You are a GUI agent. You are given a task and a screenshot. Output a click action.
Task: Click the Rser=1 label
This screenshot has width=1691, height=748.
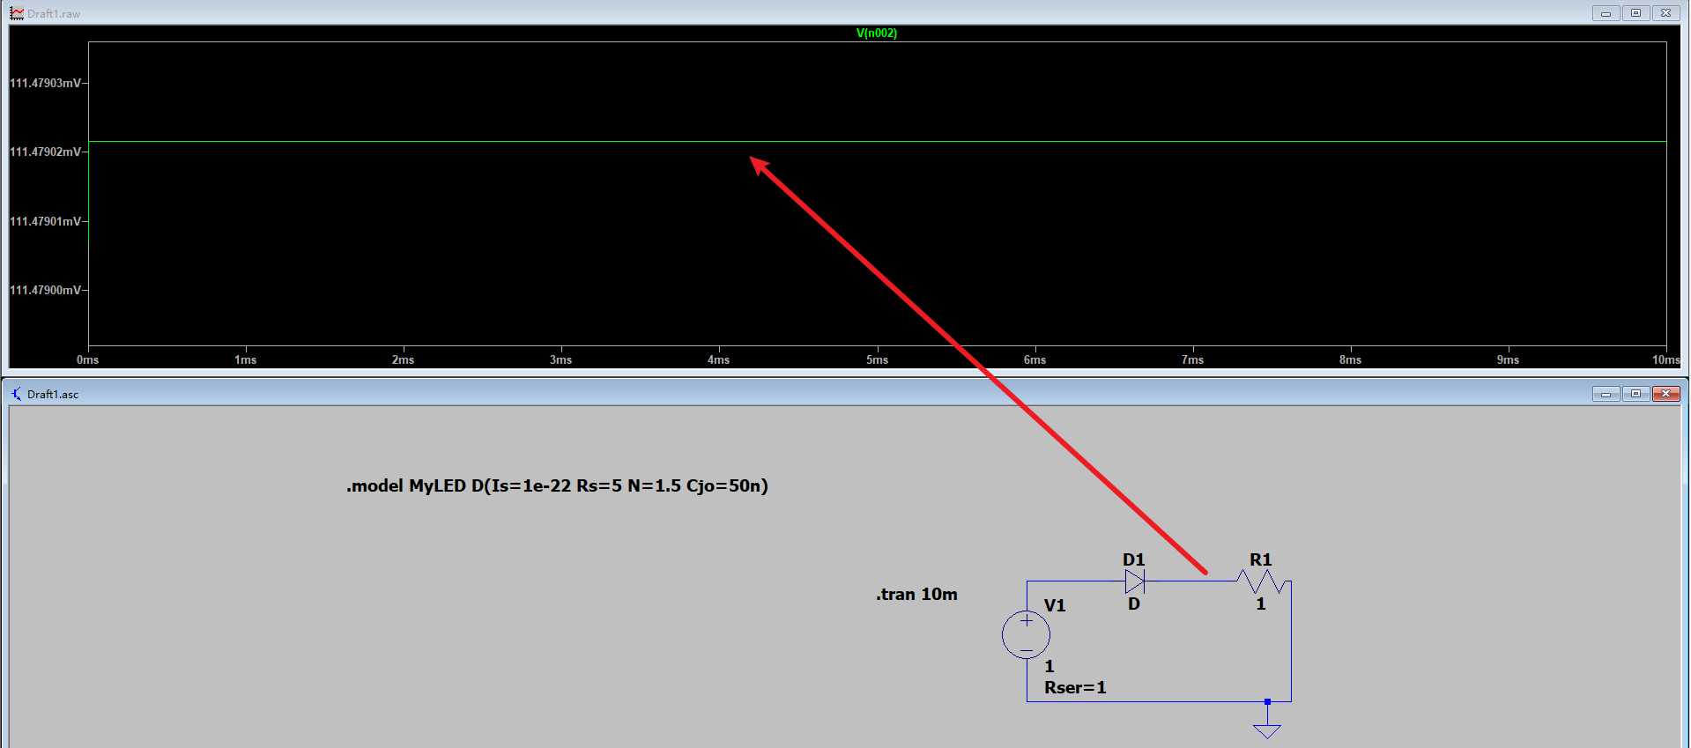[x=1075, y=688]
